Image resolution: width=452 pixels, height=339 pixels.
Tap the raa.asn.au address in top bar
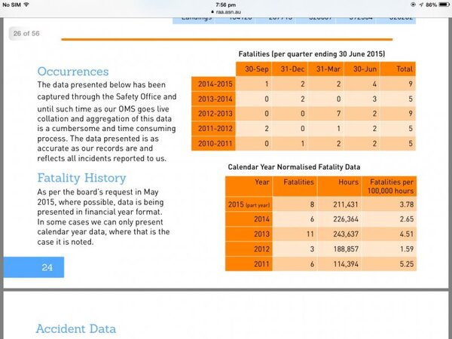coord(228,12)
